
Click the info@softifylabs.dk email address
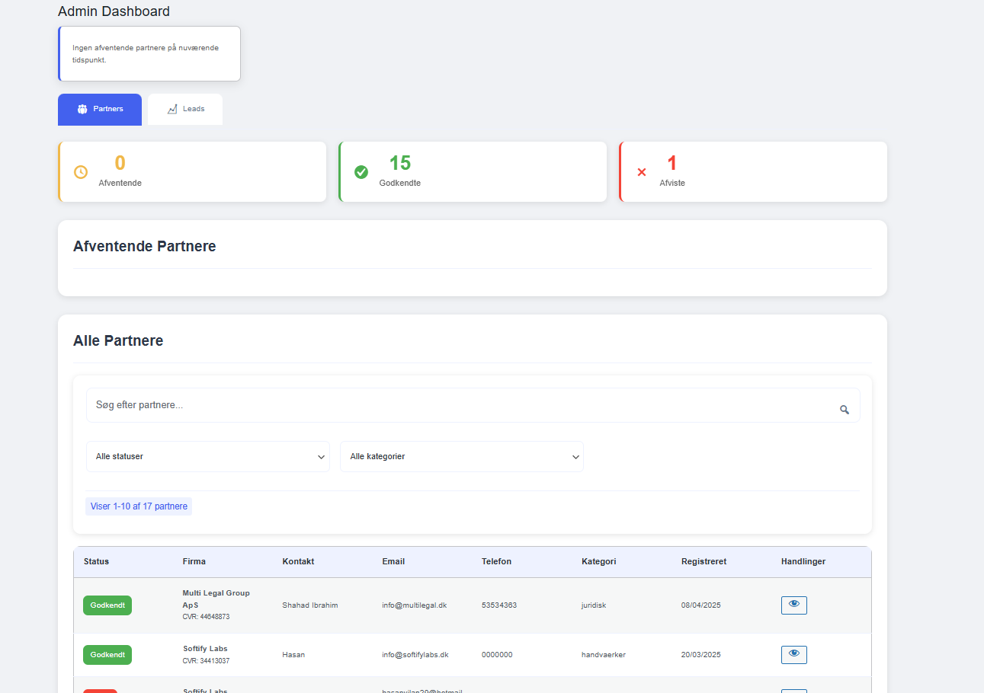[415, 655]
